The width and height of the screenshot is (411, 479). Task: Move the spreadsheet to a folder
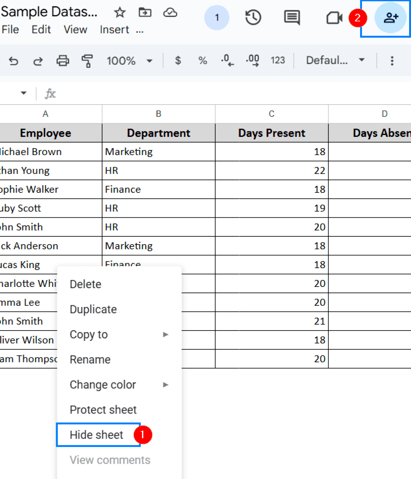(x=144, y=13)
